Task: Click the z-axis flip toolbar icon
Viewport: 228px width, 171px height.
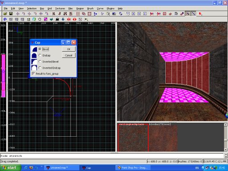Action: [x=41, y=14]
